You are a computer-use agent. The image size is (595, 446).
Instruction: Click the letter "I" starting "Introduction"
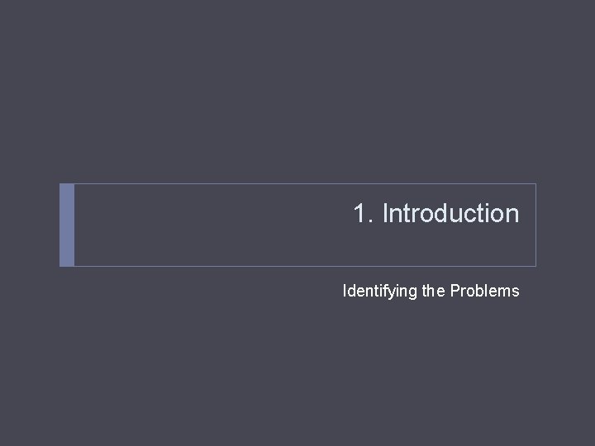click(x=385, y=214)
